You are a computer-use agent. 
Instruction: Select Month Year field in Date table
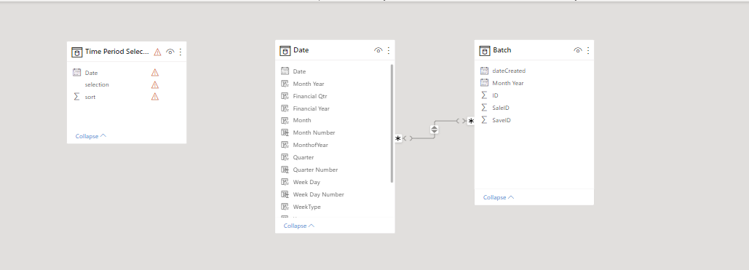[x=309, y=84]
